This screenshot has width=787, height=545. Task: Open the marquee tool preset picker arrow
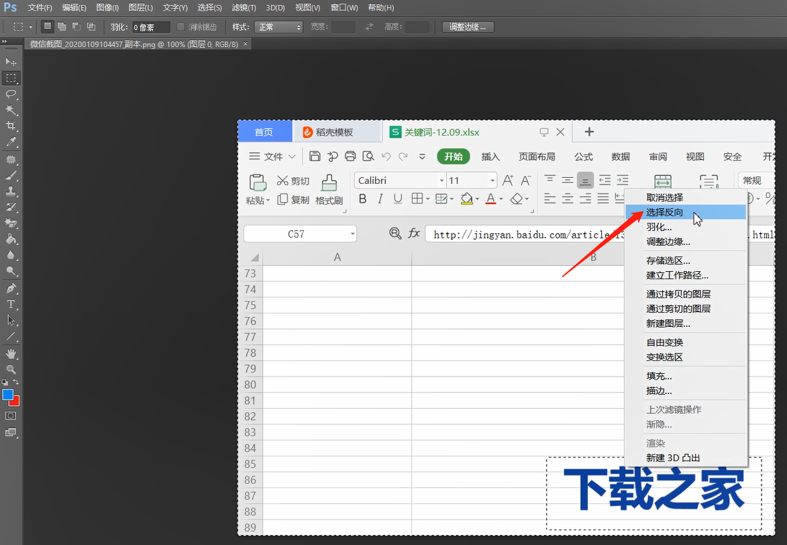pos(30,27)
